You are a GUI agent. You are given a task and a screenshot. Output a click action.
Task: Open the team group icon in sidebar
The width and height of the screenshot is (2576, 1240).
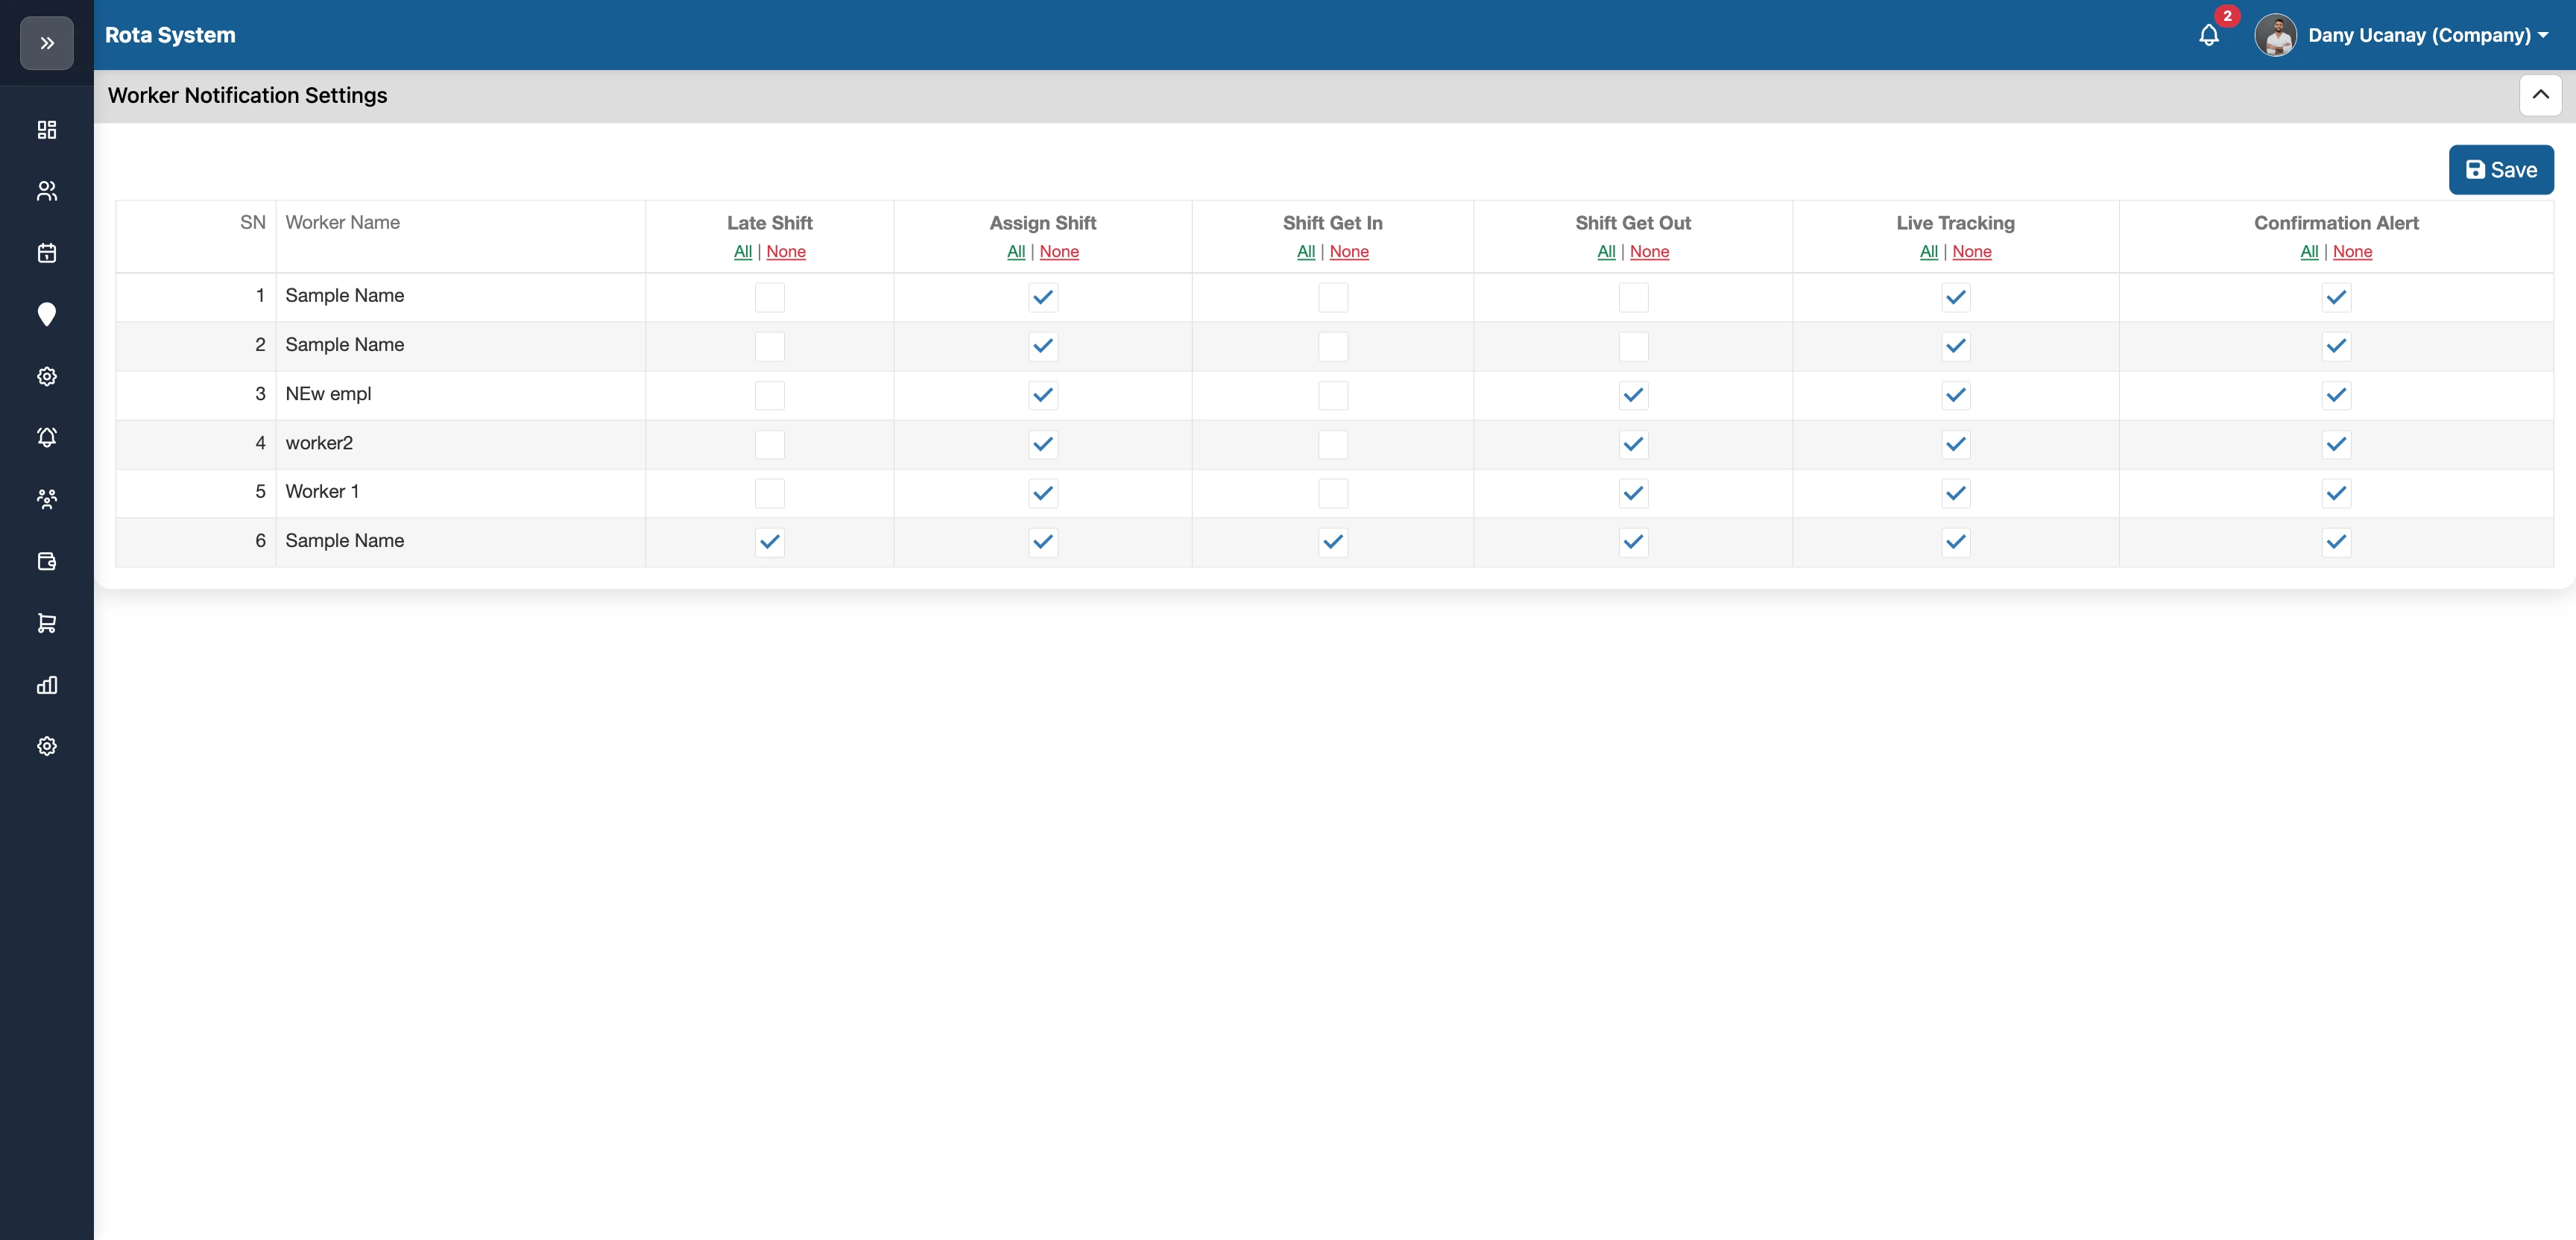[x=46, y=499]
